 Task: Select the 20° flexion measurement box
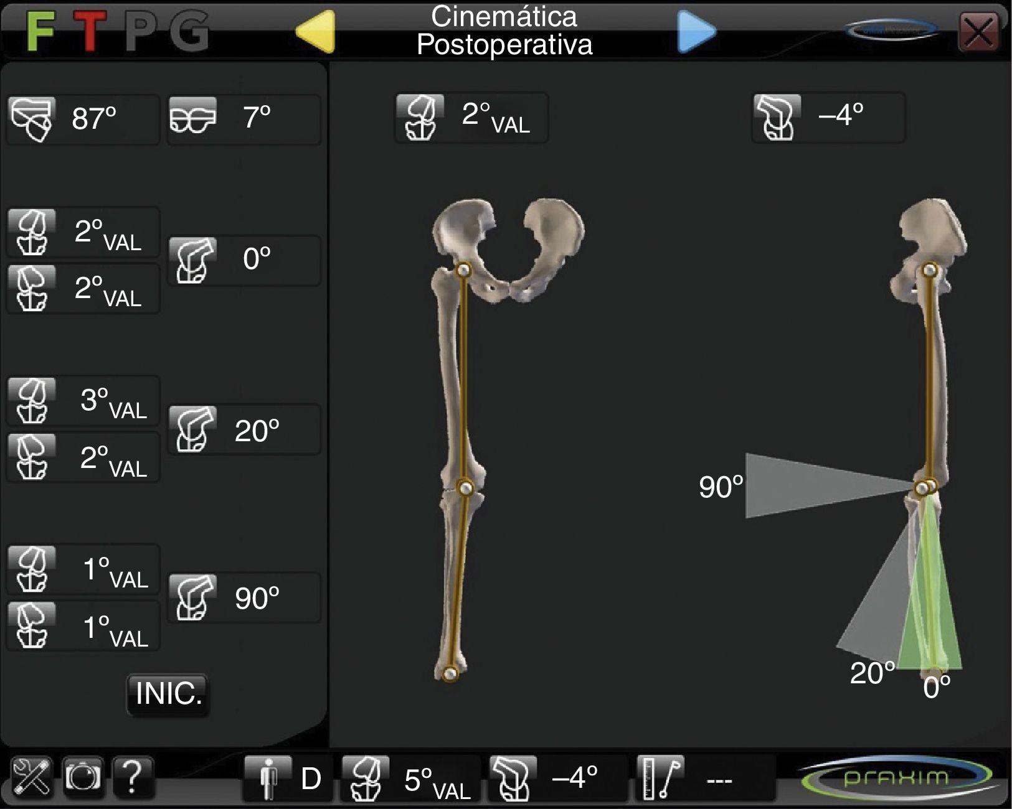point(244,430)
